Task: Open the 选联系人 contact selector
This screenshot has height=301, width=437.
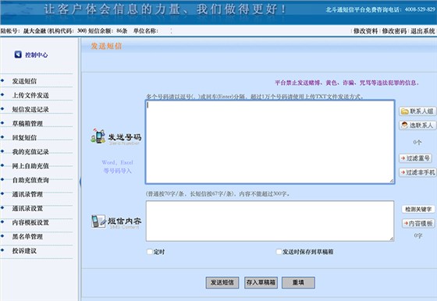Action: [x=417, y=126]
